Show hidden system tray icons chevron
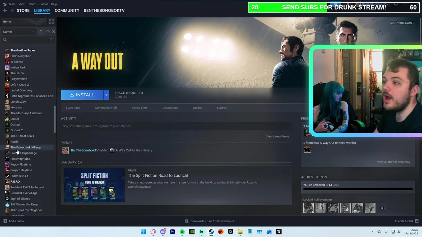The height and width of the screenshot is (237, 422). tap(372, 232)
